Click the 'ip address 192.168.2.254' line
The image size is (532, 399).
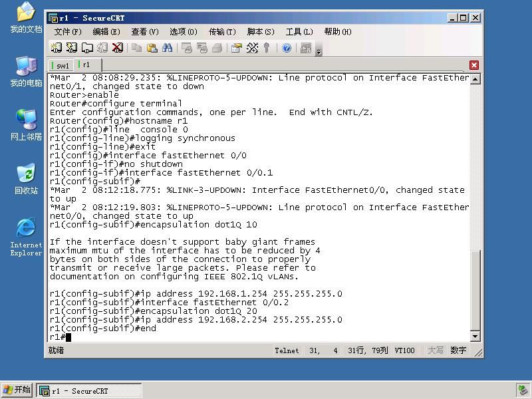[196, 320]
